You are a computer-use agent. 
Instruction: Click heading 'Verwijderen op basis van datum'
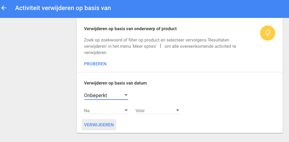(115, 83)
